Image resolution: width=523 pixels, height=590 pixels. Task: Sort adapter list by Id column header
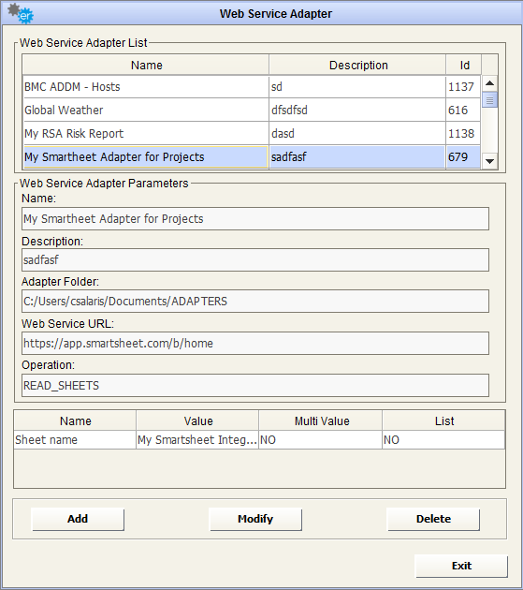[464, 66]
